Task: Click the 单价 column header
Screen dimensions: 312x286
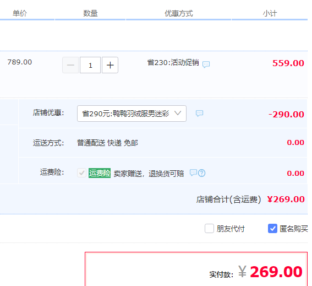Action: (20, 13)
